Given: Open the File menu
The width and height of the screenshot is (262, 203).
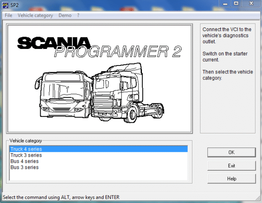Looking at the screenshot, I should [8, 15].
